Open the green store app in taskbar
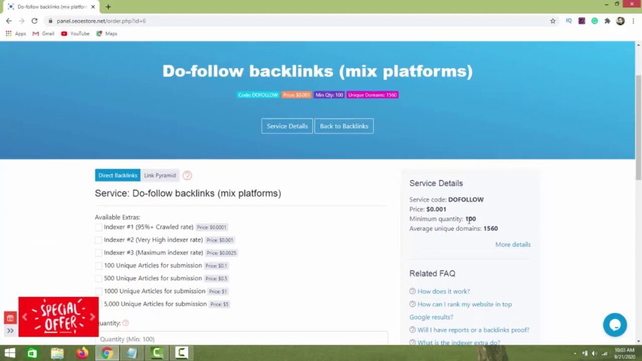642x361 pixels. coord(32,353)
